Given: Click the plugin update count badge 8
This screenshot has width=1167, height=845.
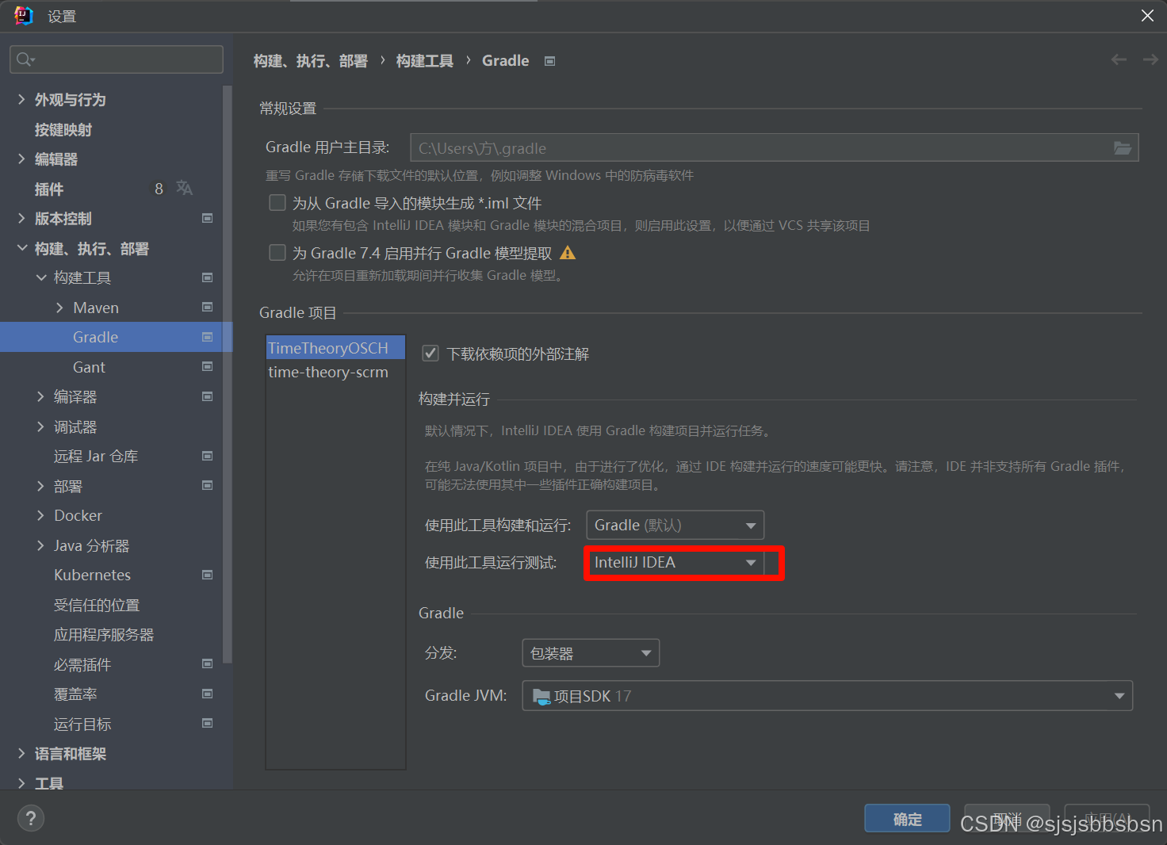Looking at the screenshot, I should point(159,189).
